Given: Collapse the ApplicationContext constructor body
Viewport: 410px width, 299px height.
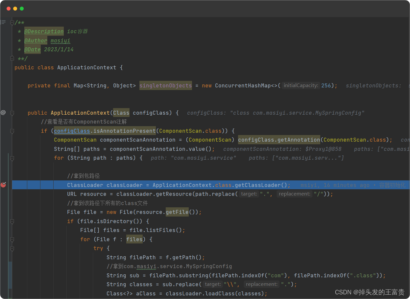Looking at the screenshot, I should 12,113.
